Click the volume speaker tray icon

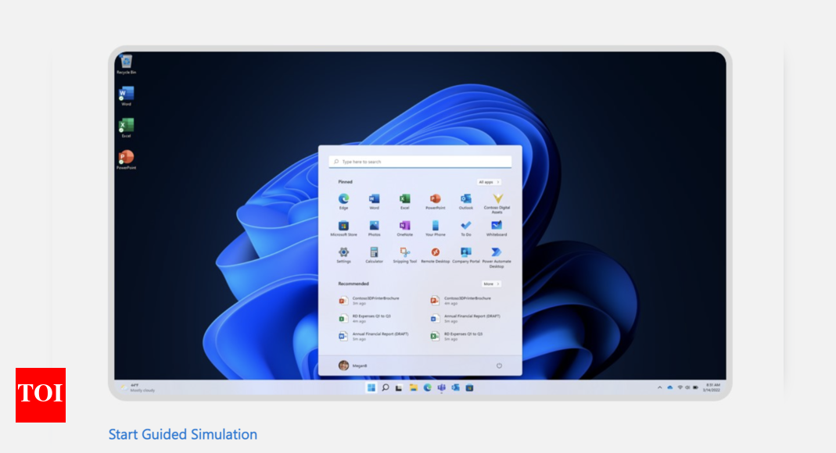(x=687, y=387)
